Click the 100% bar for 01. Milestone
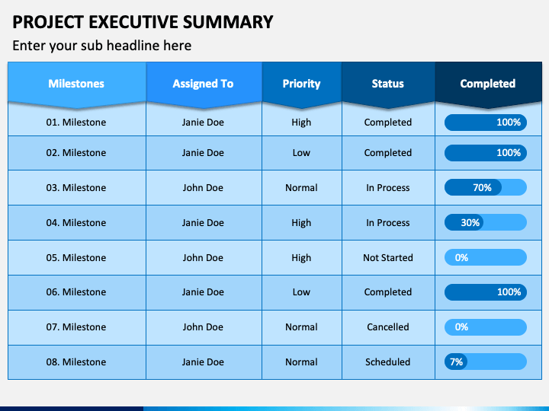The width and height of the screenshot is (549, 411). [x=486, y=123]
